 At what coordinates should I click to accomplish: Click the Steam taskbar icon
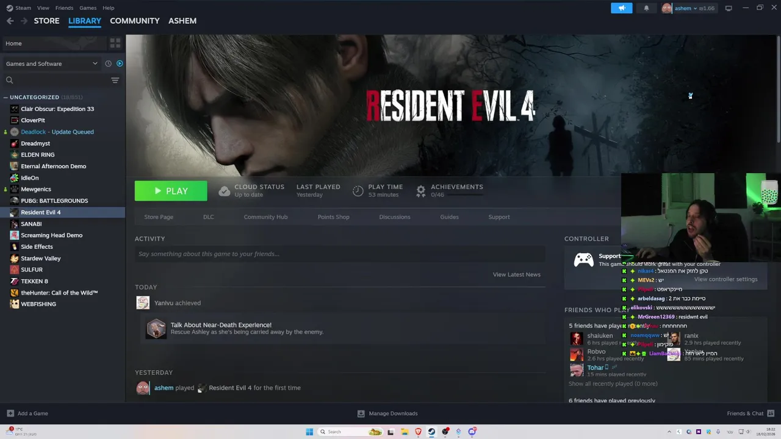click(431, 432)
